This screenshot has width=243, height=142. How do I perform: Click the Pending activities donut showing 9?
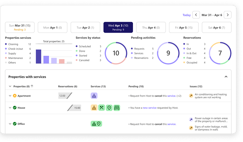click(x=168, y=53)
